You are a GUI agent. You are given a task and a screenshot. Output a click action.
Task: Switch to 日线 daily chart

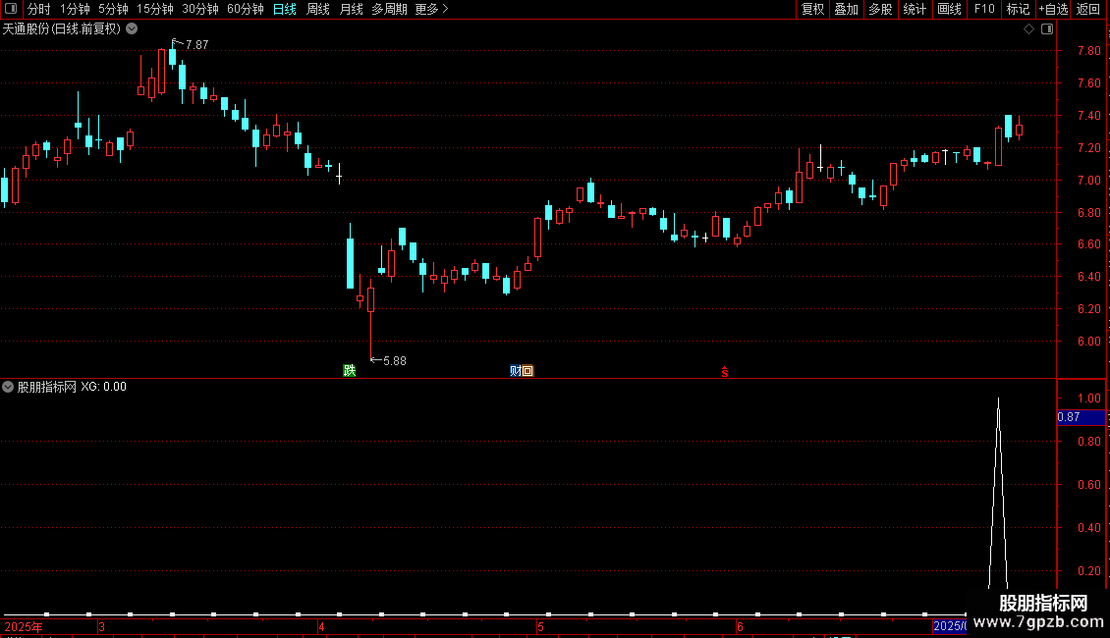coord(285,9)
